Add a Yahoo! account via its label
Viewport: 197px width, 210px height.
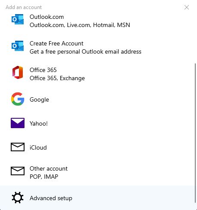39,123
